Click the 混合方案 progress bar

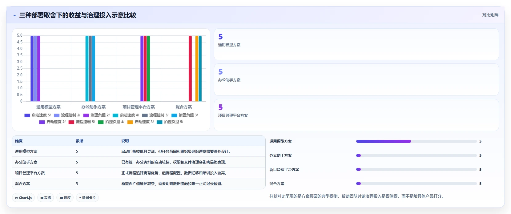coord(416,184)
